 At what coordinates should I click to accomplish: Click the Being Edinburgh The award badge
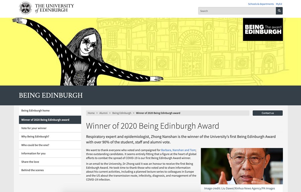click(263, 29)
